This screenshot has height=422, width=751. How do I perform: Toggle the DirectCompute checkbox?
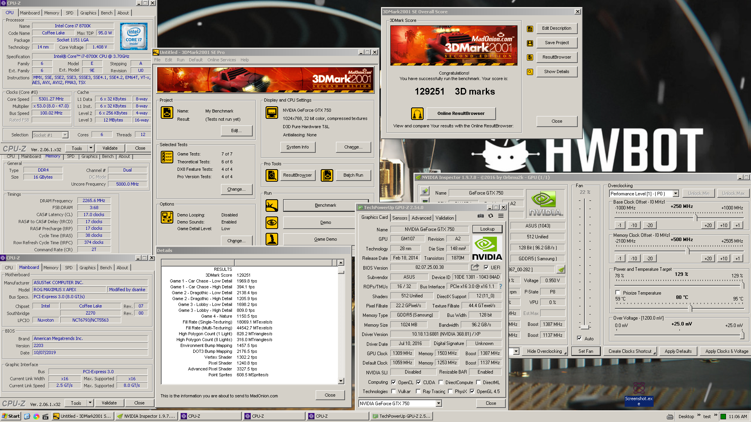pyautogui.click(x=441, y=383)
